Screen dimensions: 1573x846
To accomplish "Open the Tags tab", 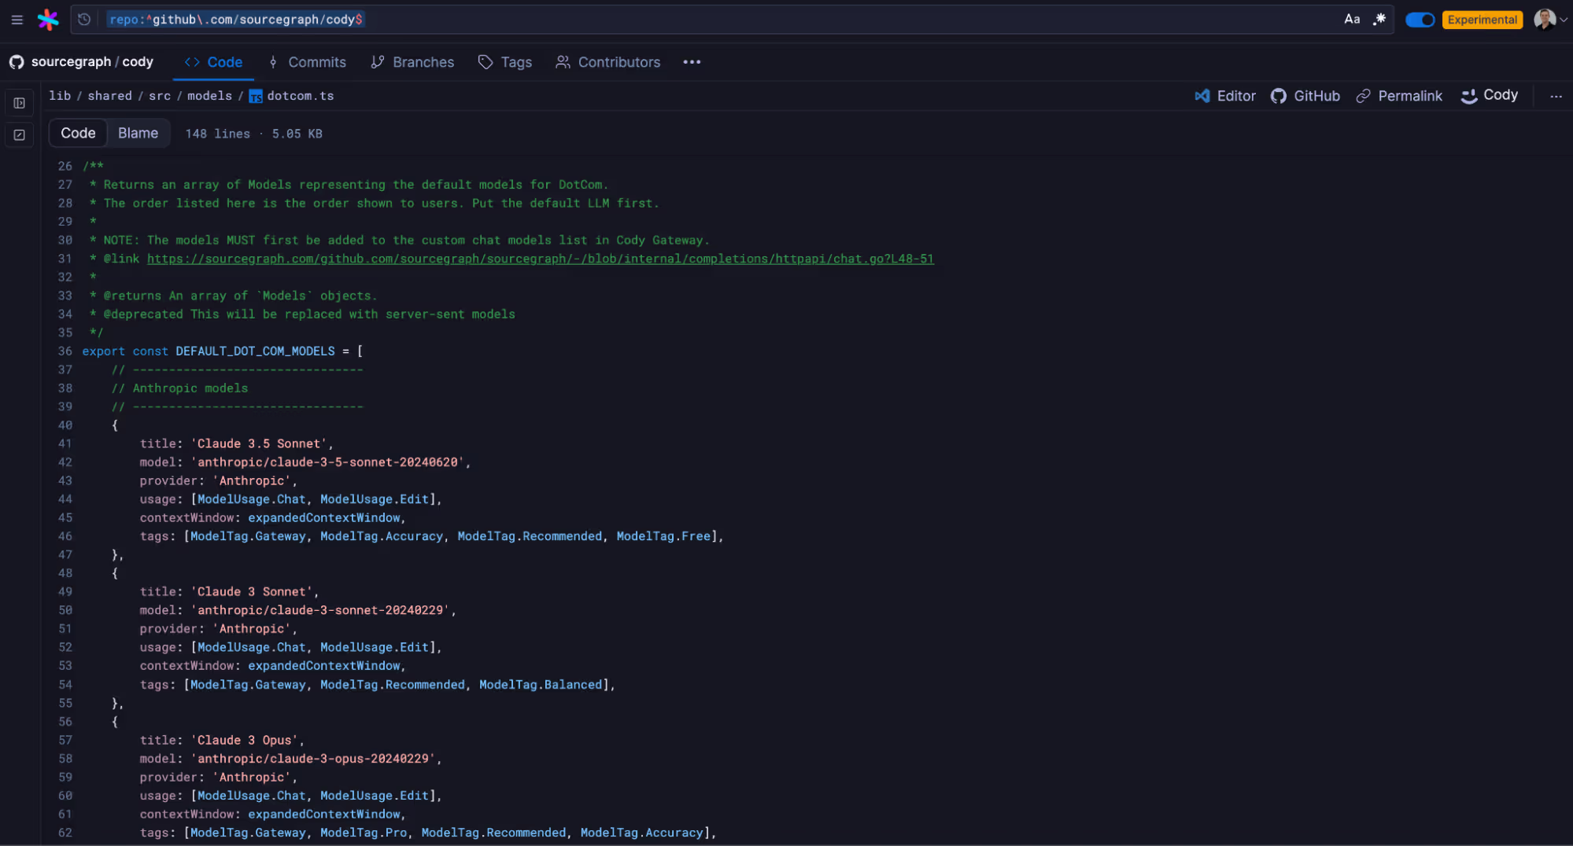I will click(x=505, y=62).
